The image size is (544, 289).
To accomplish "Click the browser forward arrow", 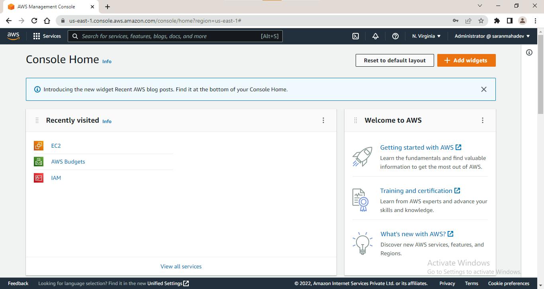I will point(22,21).
